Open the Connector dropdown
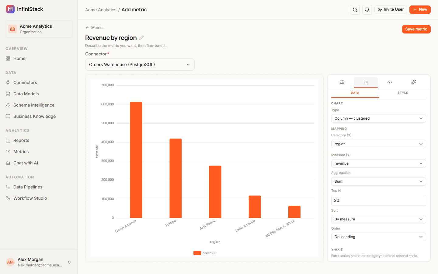This screenshot has width=438, height=274. coord(140,65)
